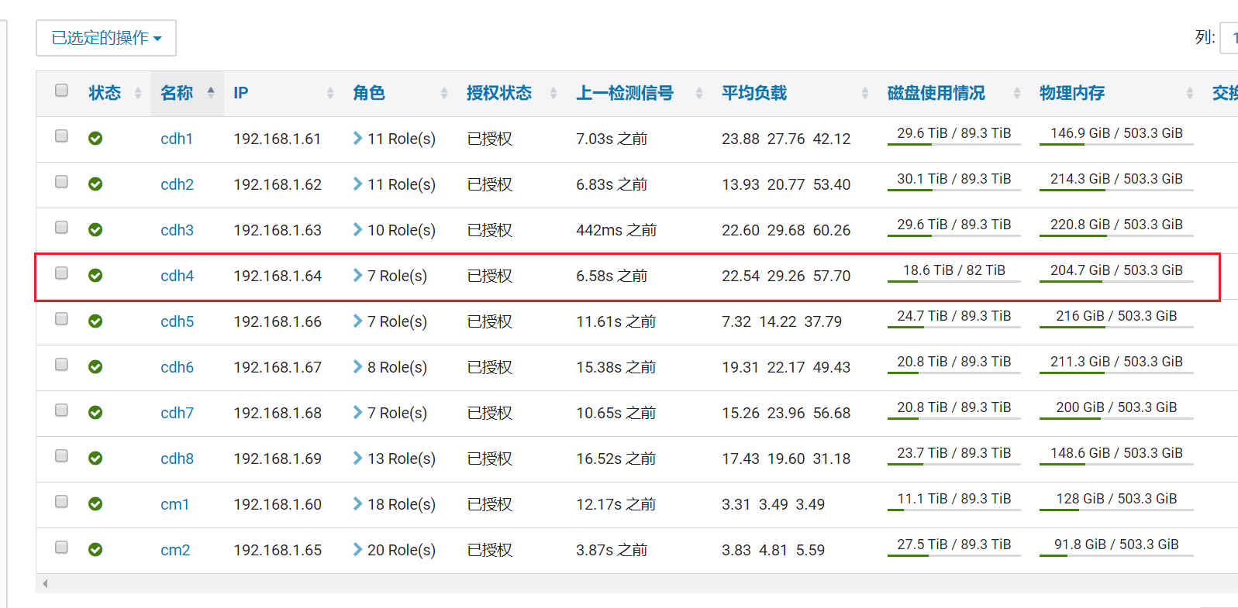
Task: Check the checkbox for host cdh8
Action: click(x=62, y=456)
